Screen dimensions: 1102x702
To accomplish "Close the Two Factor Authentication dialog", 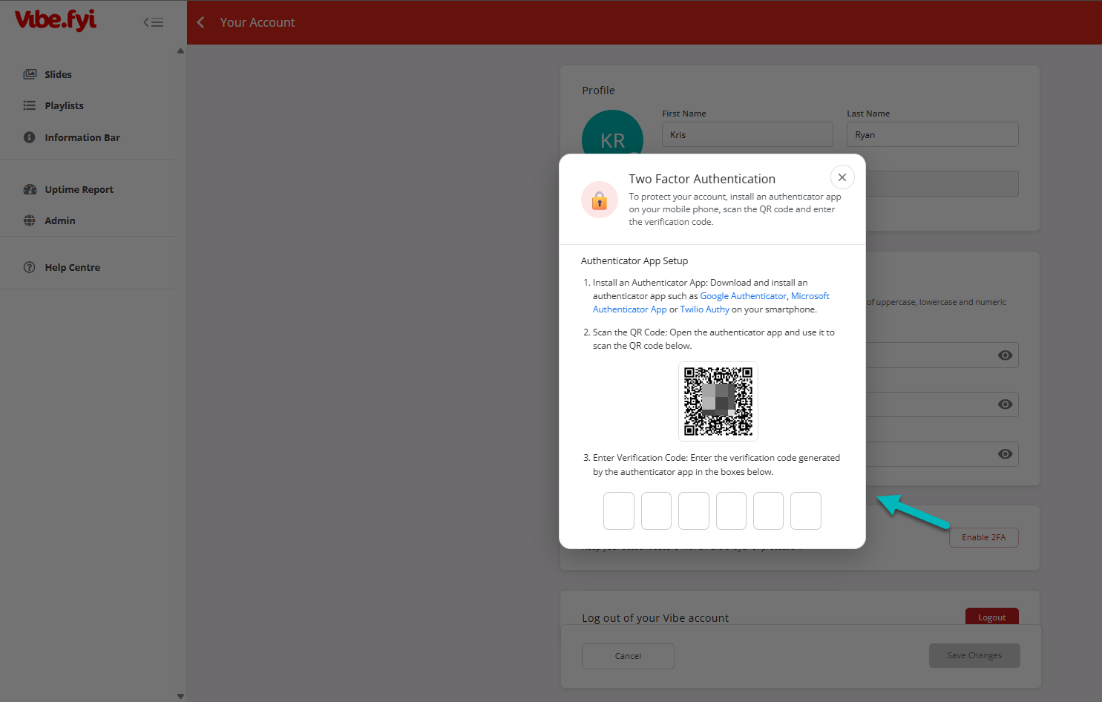I will (842, 177).
